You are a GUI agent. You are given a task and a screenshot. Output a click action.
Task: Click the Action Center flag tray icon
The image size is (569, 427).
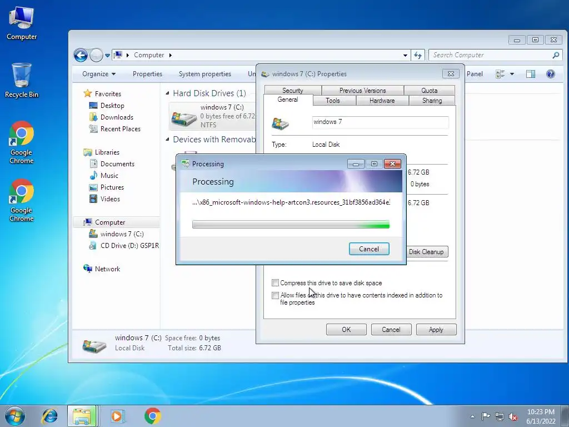point(486,416)
